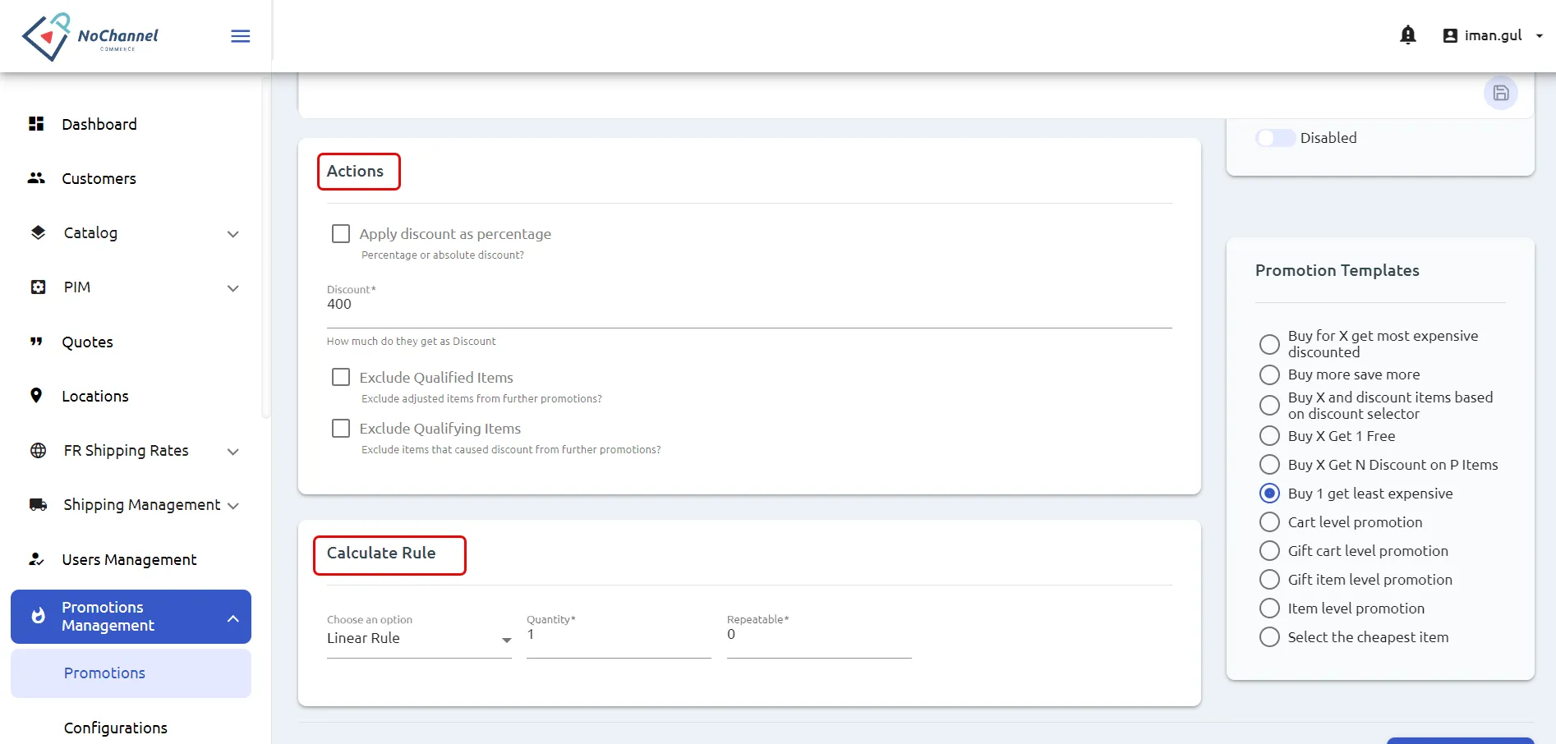Click the Users Management icon
Screen dimensions: 1556x744
(x=36, y=559)
